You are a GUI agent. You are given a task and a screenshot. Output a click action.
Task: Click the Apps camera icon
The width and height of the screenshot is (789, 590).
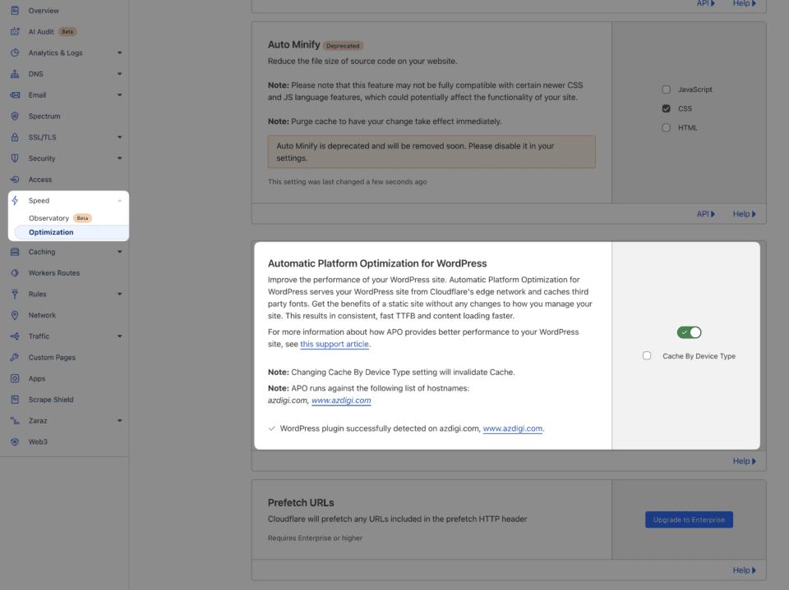[x=15, y=379]
